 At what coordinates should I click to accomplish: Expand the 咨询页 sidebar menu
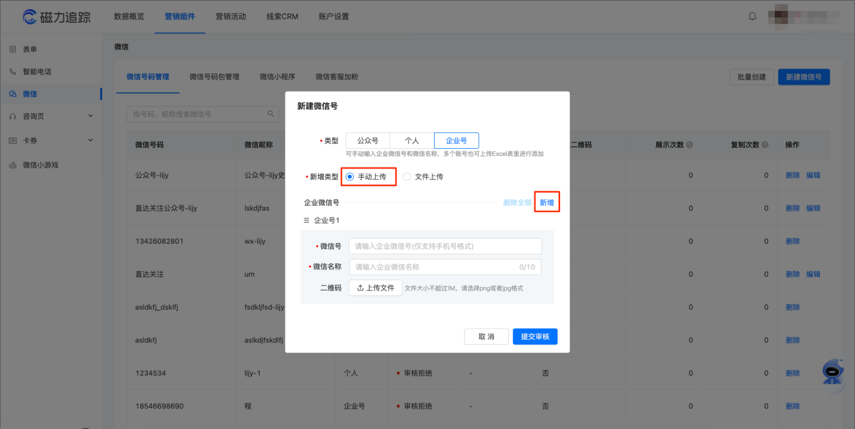(x=90, y=116)
